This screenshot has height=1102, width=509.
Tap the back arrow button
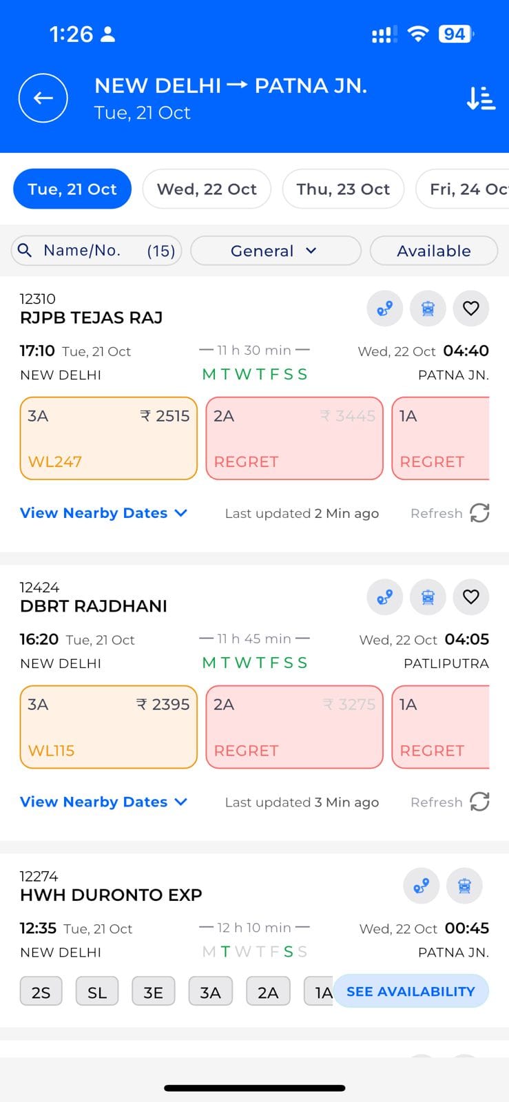coord(43,98)
